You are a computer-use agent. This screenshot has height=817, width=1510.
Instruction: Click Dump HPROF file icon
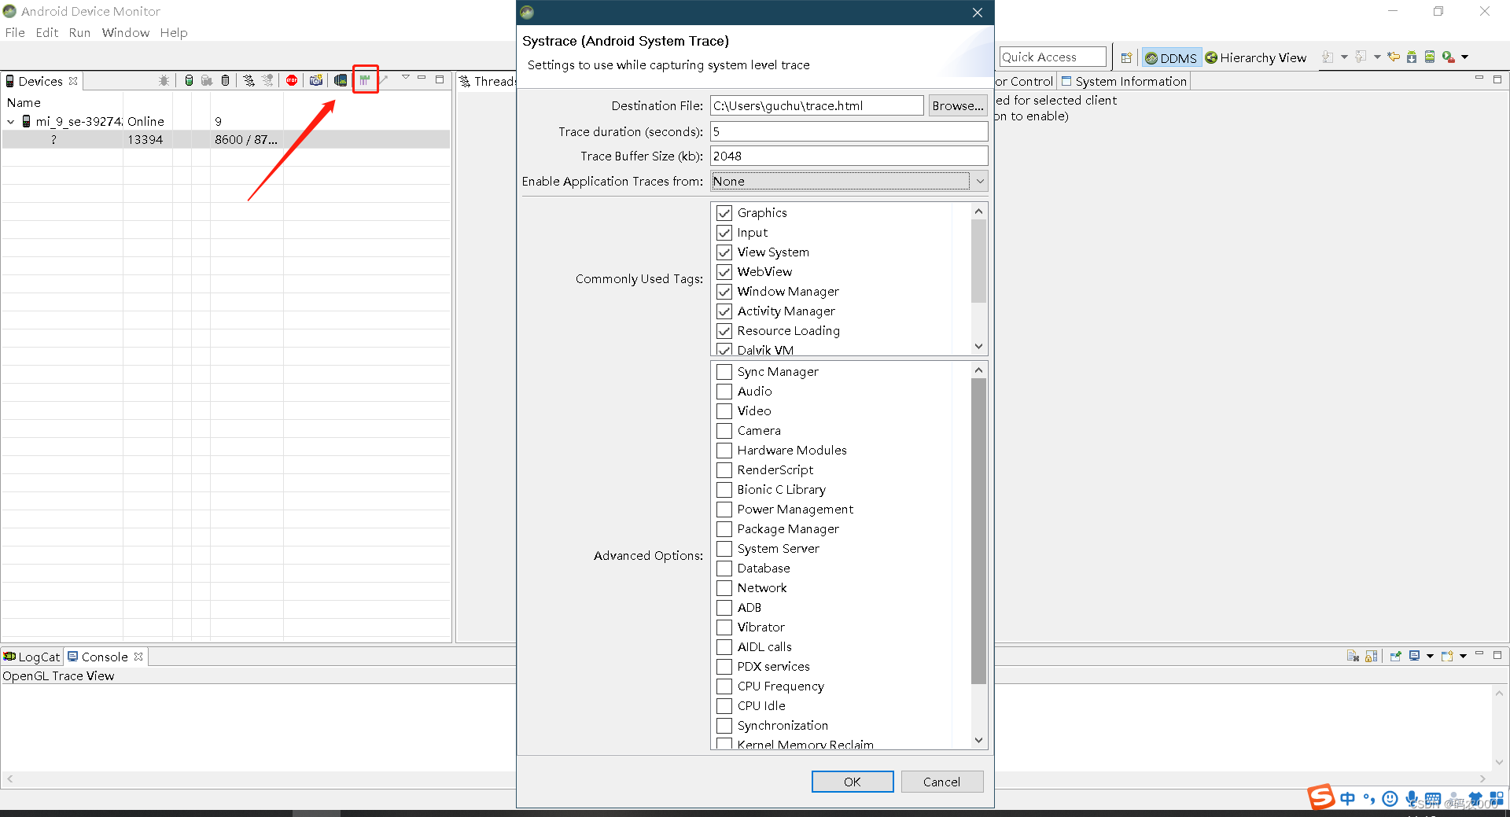[x=207, y=80]
